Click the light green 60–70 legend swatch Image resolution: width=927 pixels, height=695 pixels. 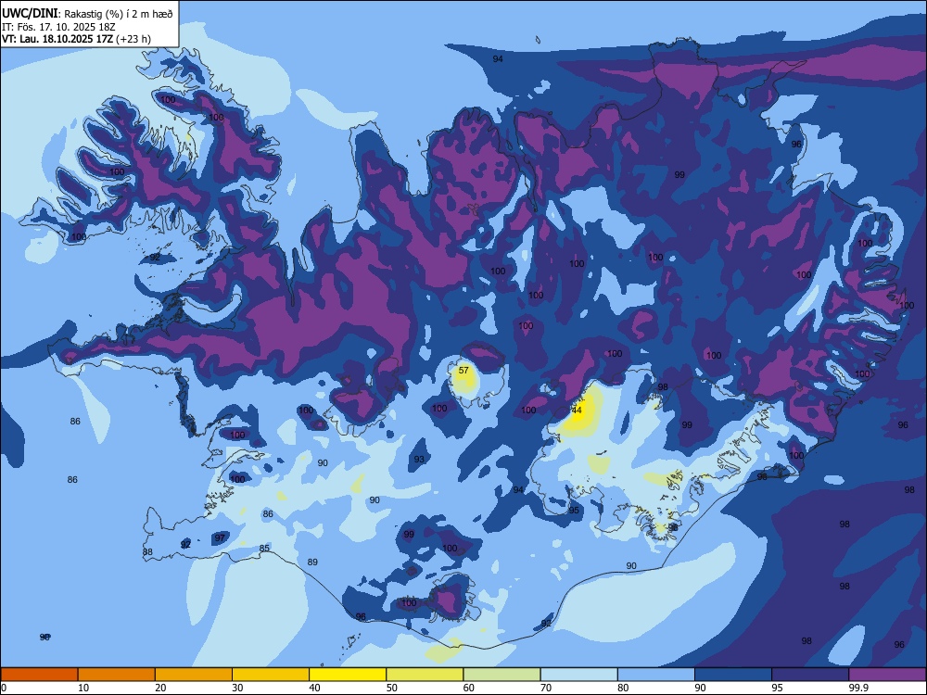click(502, 675)
